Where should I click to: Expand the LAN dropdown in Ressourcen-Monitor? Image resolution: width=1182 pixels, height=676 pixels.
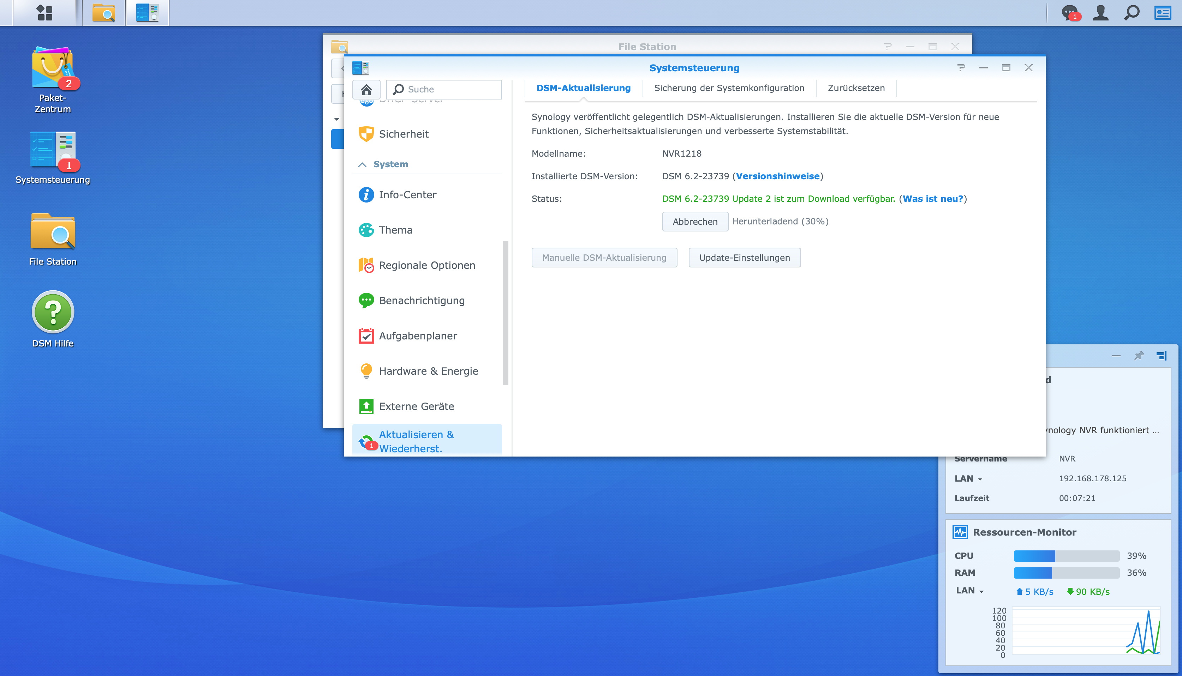pyautogui.click(x=970, y=591)
